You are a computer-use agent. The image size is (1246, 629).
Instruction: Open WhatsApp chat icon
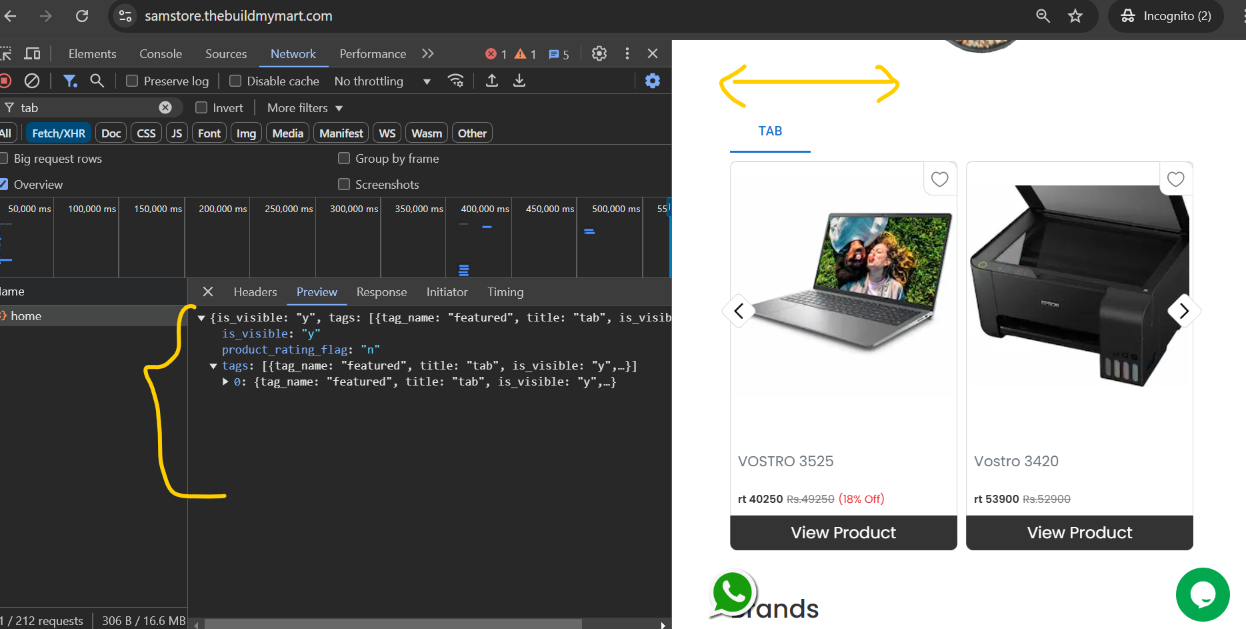733,592
